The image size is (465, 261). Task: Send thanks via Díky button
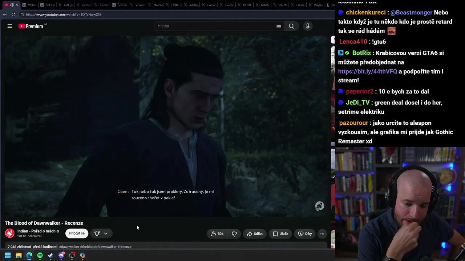pos(305,234)
